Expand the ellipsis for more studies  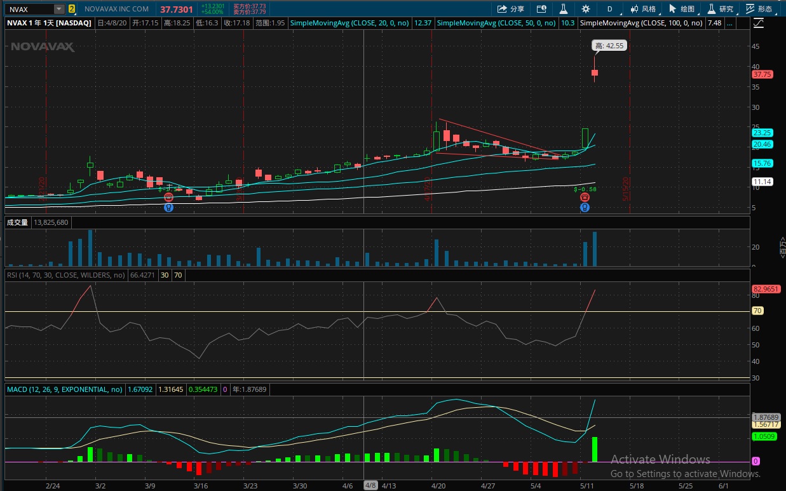(729, 22)
